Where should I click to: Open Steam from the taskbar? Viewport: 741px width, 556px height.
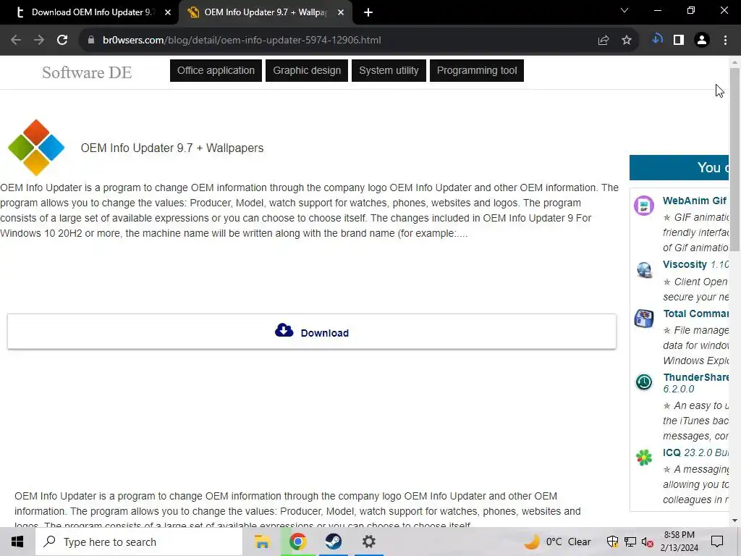click(333, 542)
